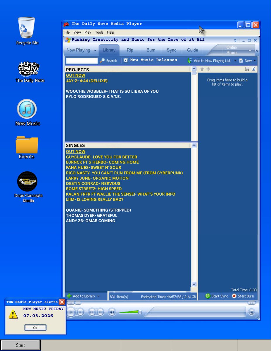Click the Start button on taskbar
The height and width of the screenshot is (351, 271).
pos(20,345)
